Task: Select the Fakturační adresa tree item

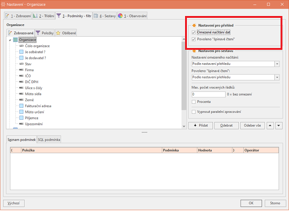Action: pos(38,106)
